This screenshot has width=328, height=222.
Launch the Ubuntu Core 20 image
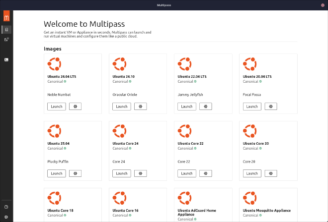pos(252,173)
